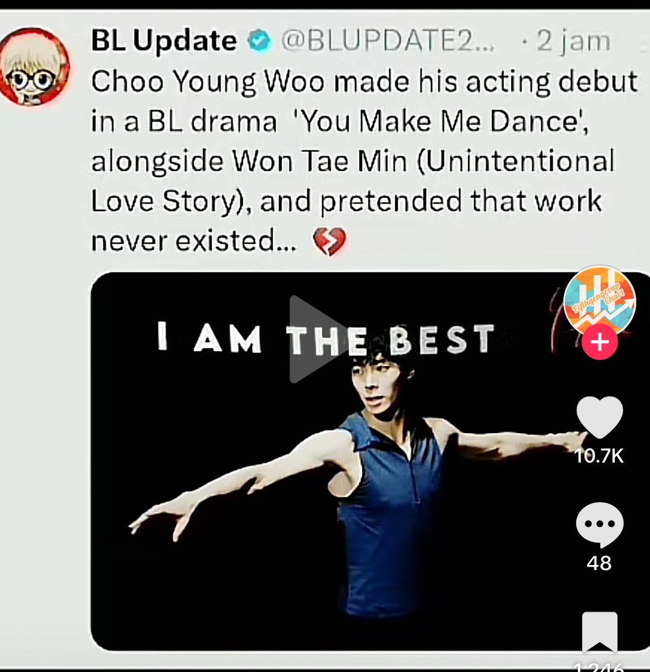Click the tweet text about Choo Young Woo
This screenshot has width=650, height=672.
point(364,161)
